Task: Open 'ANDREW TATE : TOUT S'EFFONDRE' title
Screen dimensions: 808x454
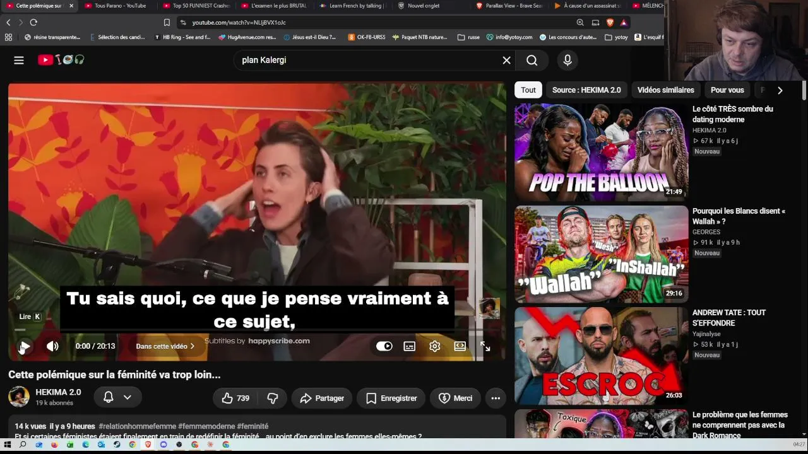Action: point(728,318)
